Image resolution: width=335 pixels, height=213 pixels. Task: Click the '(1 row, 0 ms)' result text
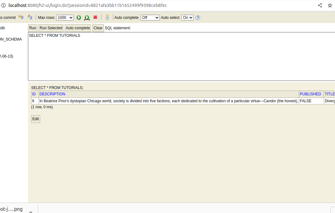click(x=42, y=107)
